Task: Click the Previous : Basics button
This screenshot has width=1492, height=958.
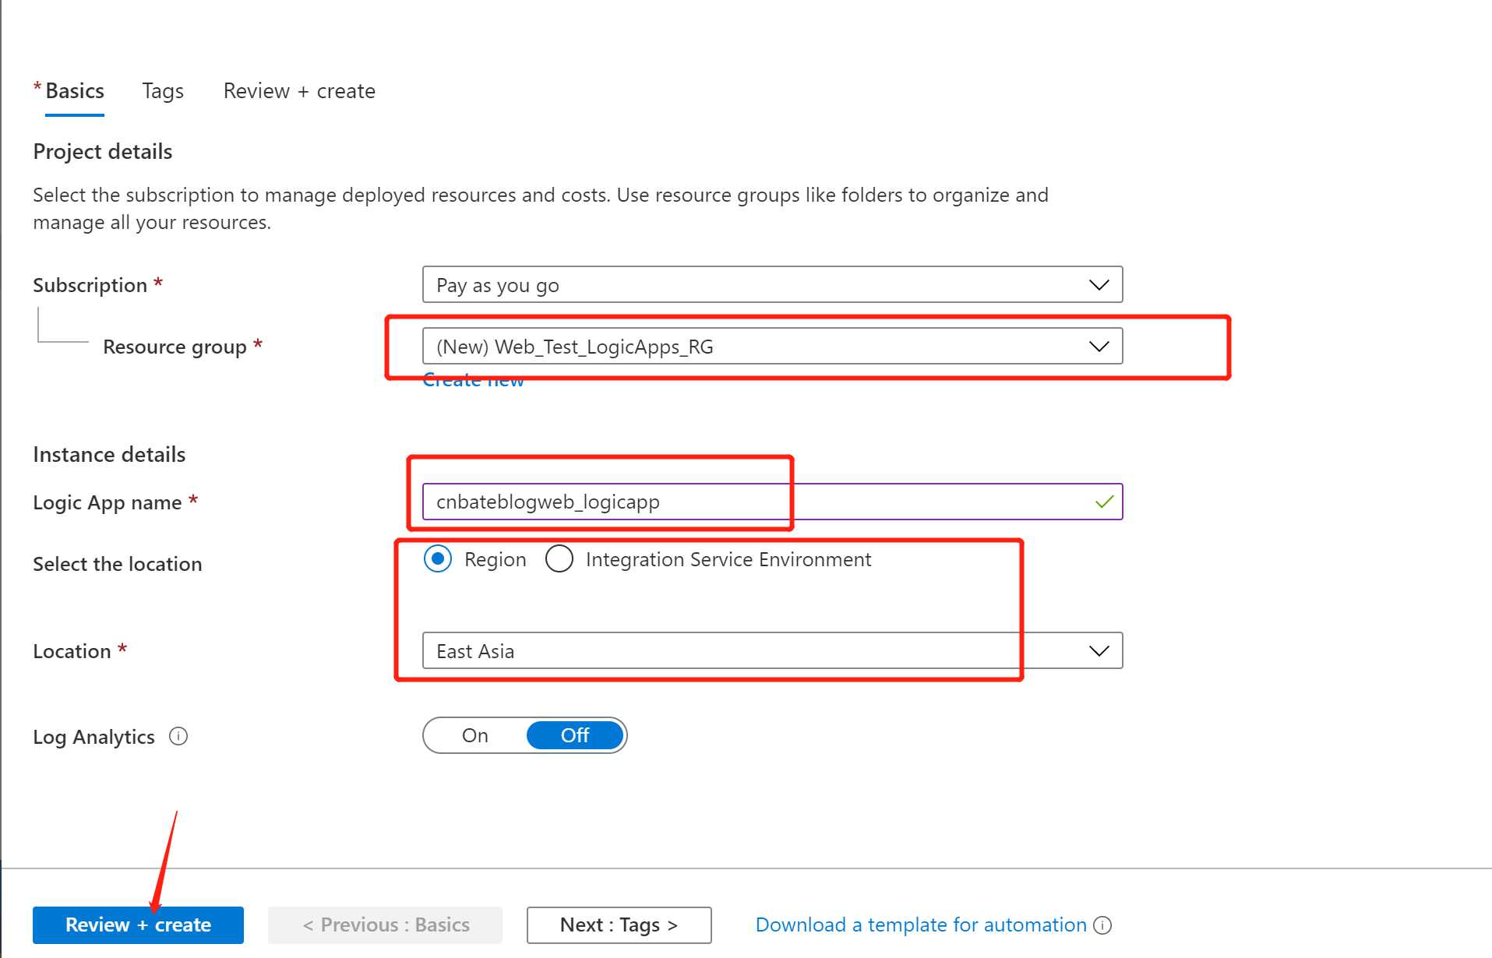Action: point(385,925)
